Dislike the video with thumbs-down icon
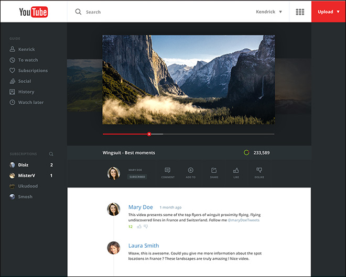The width and height of the screenshot is (346, 277). tap(259, 171)
